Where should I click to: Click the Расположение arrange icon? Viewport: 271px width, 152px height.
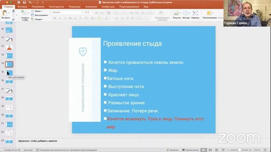pos(209,13)
